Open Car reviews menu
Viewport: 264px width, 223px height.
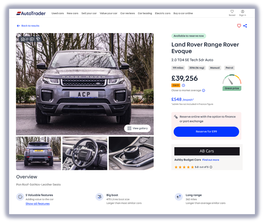tap(128, 13)
